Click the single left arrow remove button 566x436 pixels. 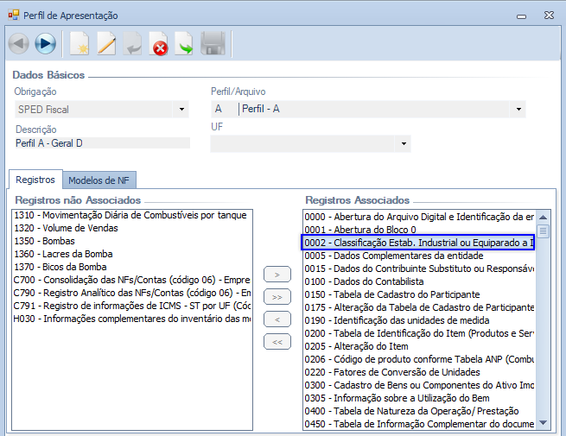[277, 319]
